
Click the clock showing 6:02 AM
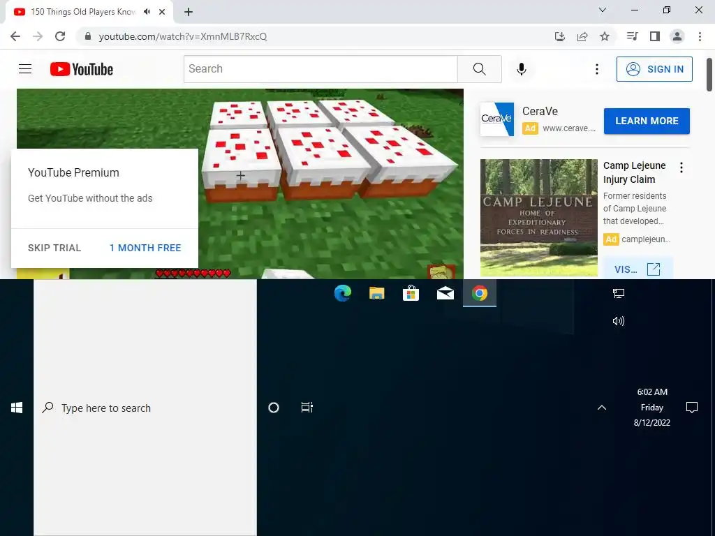click(x=652, y=407)
